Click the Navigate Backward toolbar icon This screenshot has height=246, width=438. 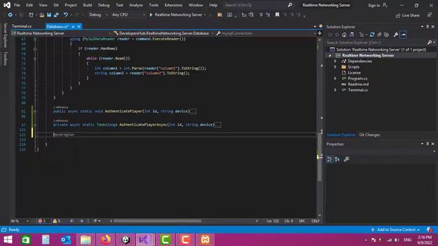(10, 15)
